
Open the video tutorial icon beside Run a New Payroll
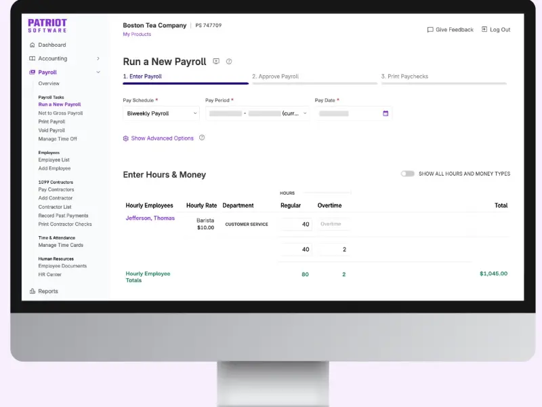216,61
